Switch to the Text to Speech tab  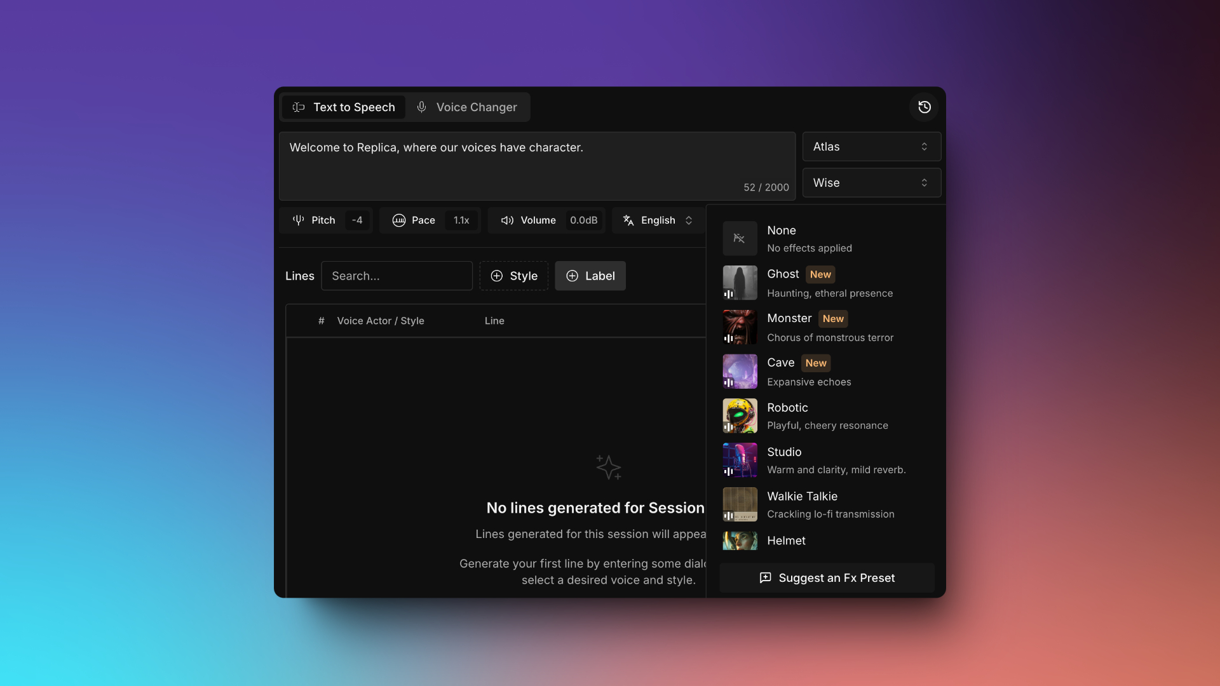tap(344, 107)
